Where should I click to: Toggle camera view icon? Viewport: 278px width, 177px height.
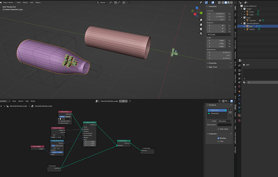(201, 29)
